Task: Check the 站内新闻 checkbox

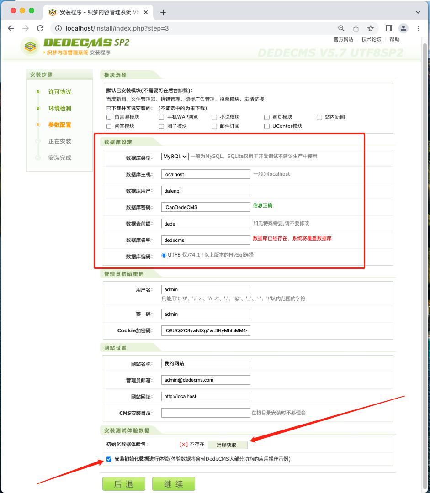Action: (319, 117)
